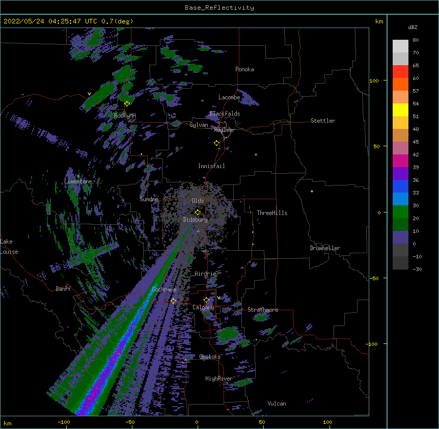Click the yellow V marker northwest of RockyMH
The width and height of the screenshot is (439, 429).
click(89, 94)
